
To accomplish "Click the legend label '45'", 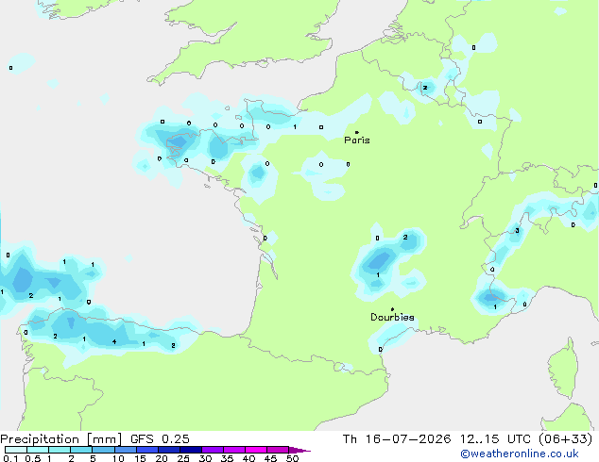I will tap(270, 458).
